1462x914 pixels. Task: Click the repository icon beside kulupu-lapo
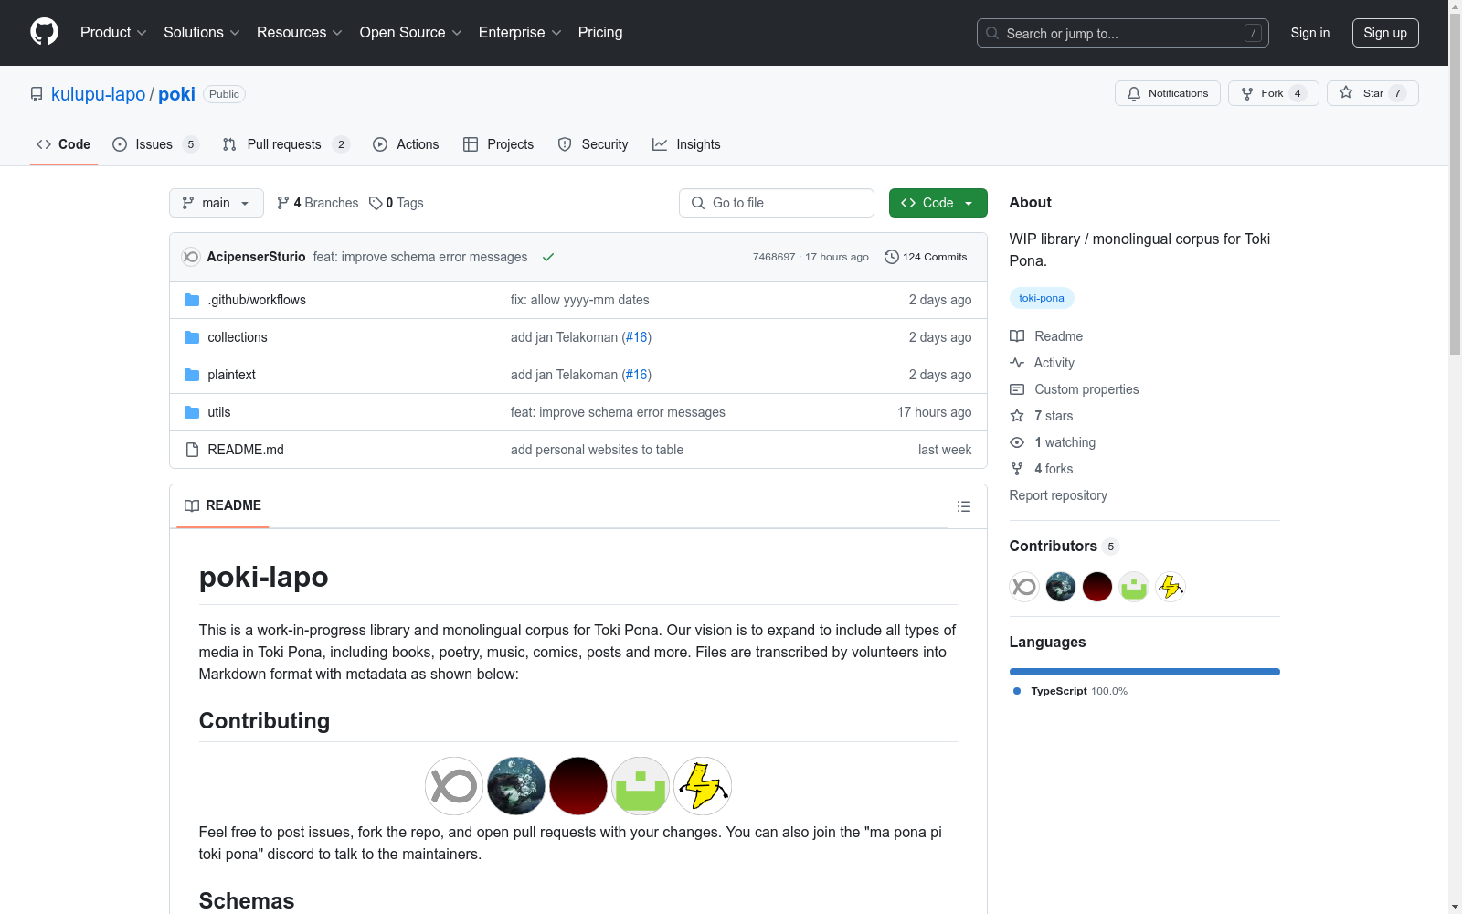(x=37, y=94)
